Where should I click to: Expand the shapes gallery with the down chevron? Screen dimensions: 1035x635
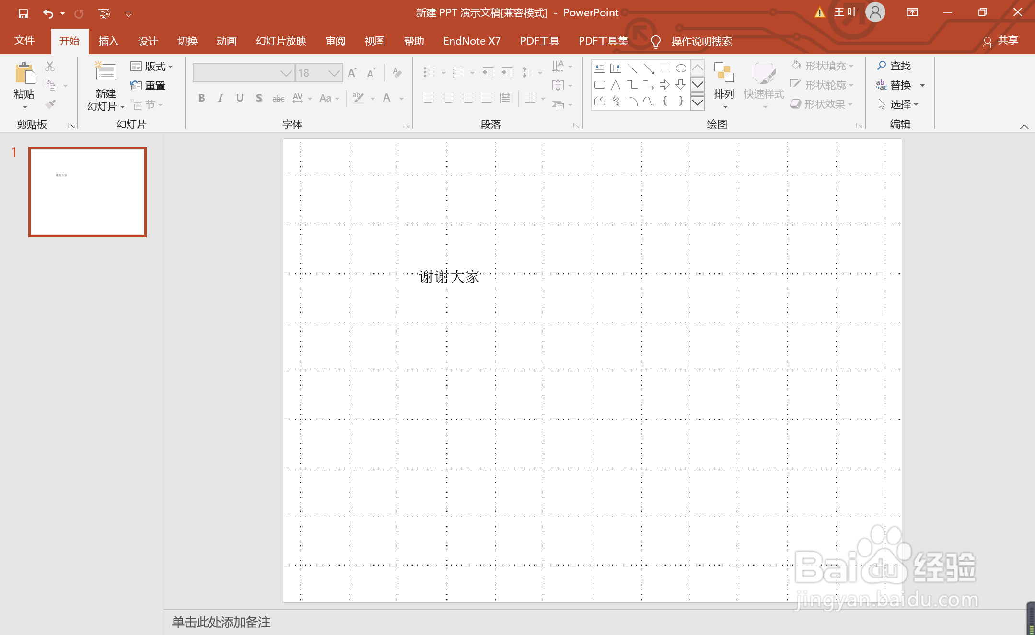coord(698,102)
